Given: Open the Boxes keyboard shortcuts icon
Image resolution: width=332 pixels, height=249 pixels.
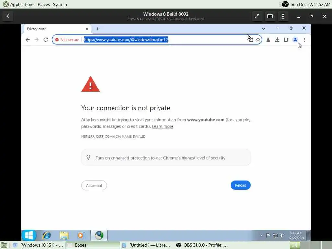Looking at the screenshot, I should click(270, 16).
